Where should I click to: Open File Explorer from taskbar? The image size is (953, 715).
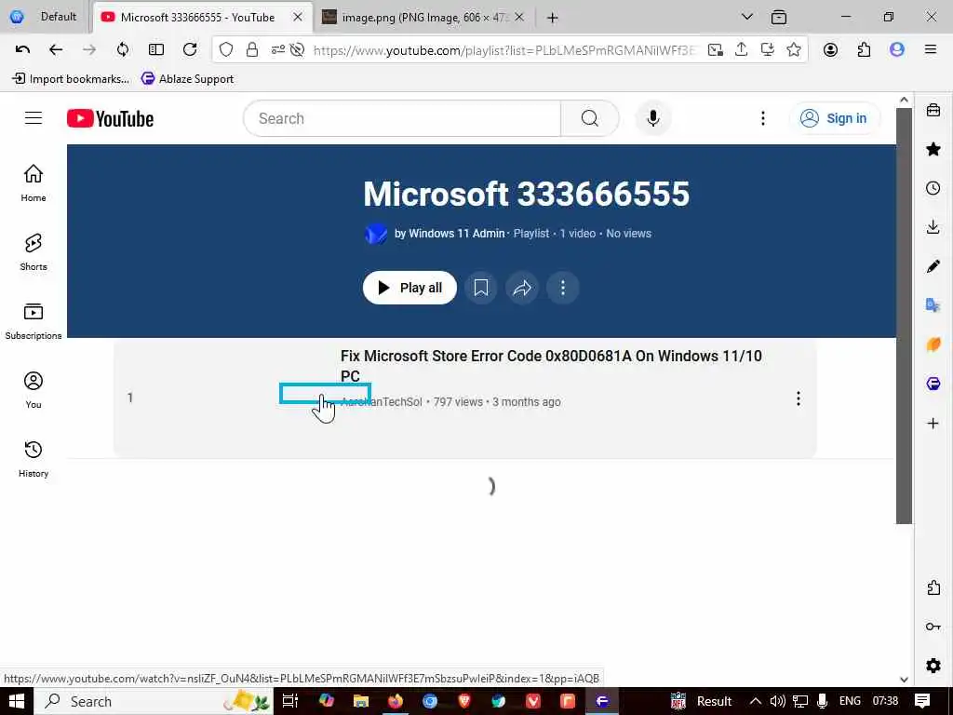[361, 701]
